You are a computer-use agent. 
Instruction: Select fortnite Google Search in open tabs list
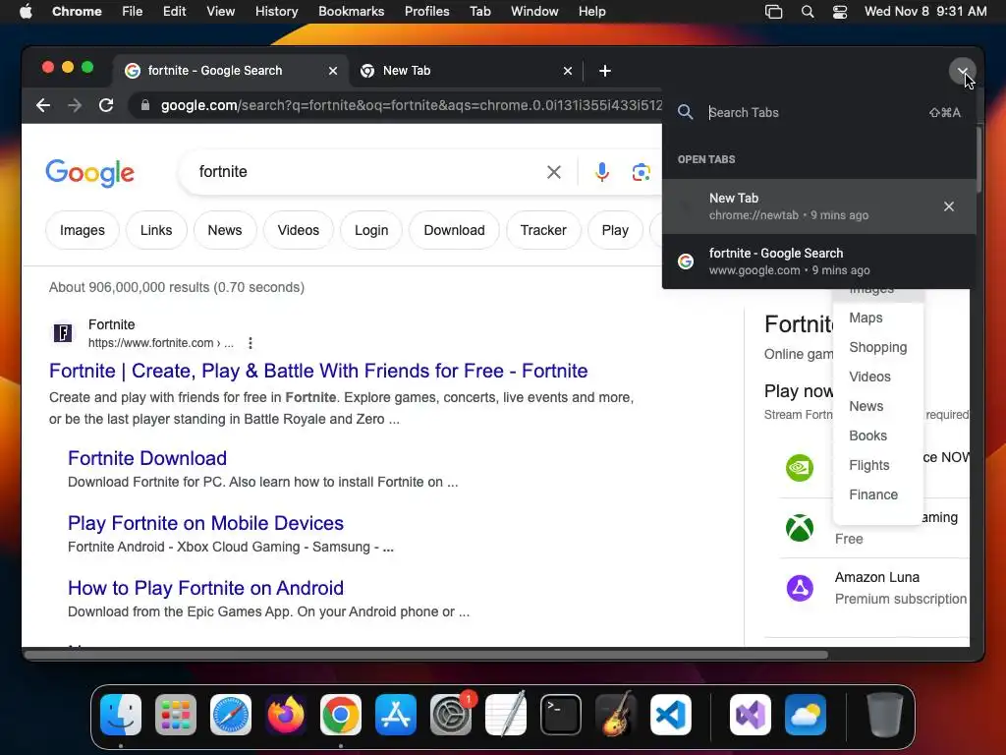(x=818, y=261)
